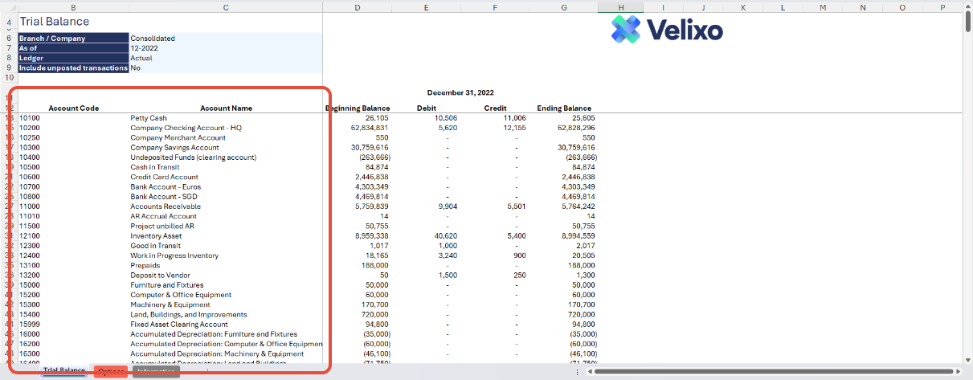
Task: Click the Account Name column heading
Action: [226, 108]
